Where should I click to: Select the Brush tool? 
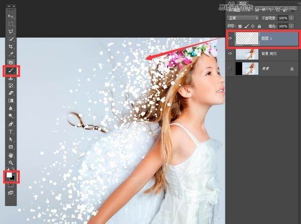tap(11, 71)
